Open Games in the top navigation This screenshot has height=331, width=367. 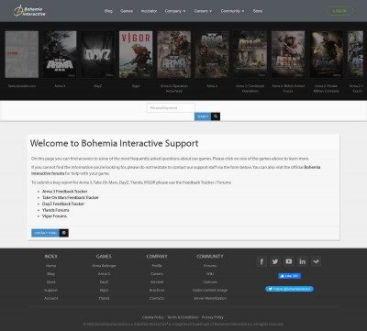click(x=127, y=11)
